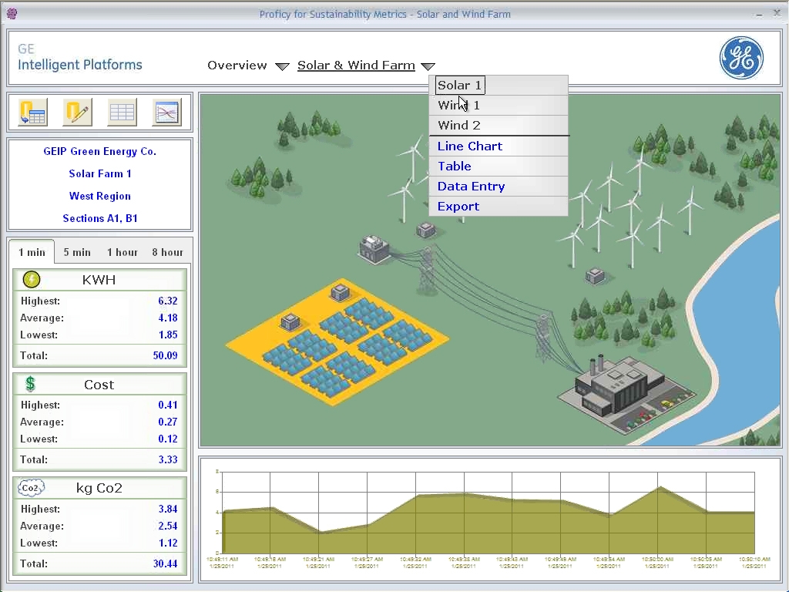Select Solar 1 from the menu
This screenshot has height=592, width=789.
[499, 86]
